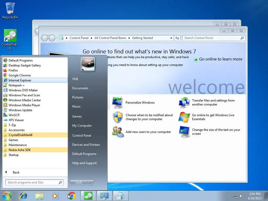
Task: Open Personalize Windows
Action: coord(133,103)
